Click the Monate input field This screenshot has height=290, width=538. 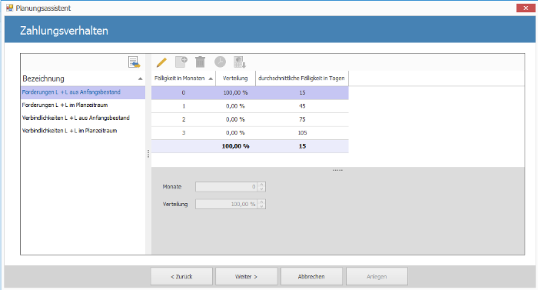(x=227, y=187)
